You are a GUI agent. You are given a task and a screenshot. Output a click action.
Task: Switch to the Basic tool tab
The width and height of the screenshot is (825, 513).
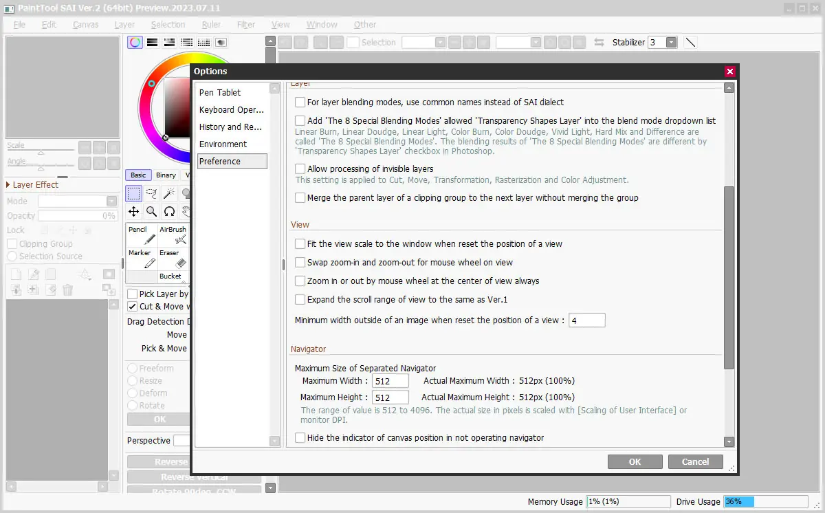point(138,175)
